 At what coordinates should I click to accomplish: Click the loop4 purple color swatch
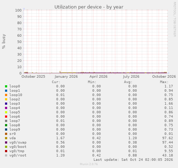(6, 108)
